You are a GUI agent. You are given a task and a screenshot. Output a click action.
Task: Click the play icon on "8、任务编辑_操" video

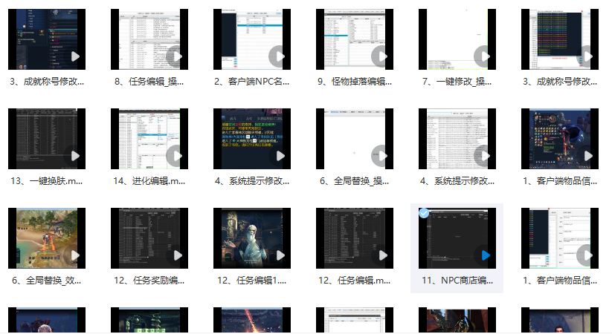tap(175, 56)
